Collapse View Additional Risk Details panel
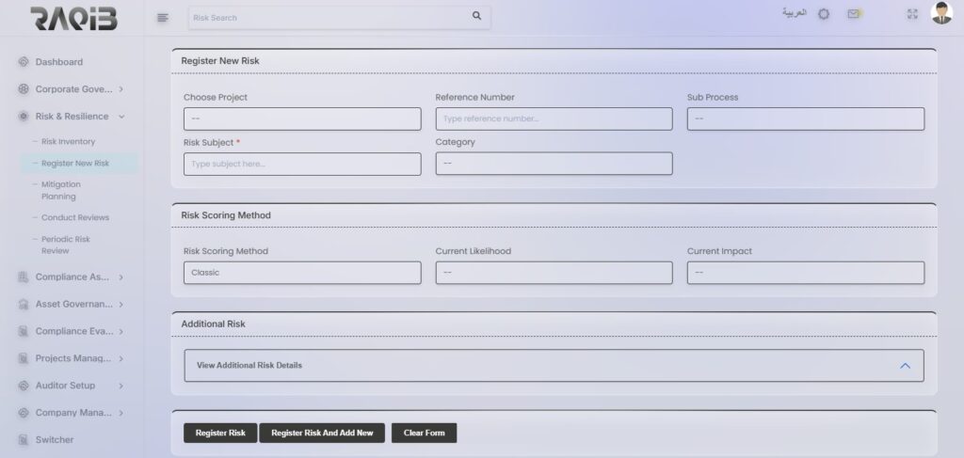Screen dimensions: 964x458 click(x=905, y=366)
